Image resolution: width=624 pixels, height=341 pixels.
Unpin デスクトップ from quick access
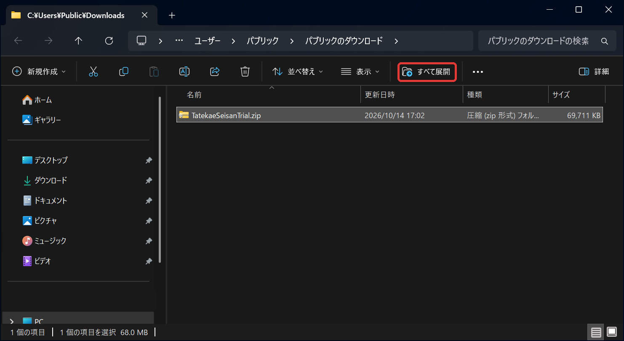click(149, 160)
